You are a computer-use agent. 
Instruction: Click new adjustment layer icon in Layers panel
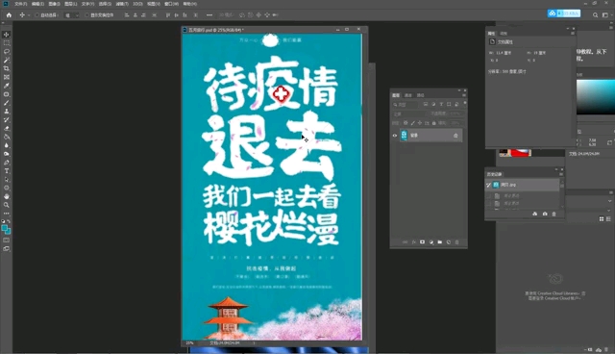click(x=431, y=242)
